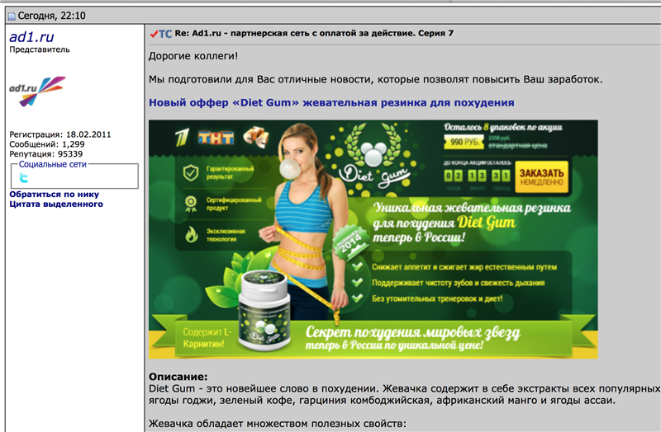Click the text Регистрация: 18.02.2011
The width and height of the screenshot is (661, 432).
pos(60,134)
